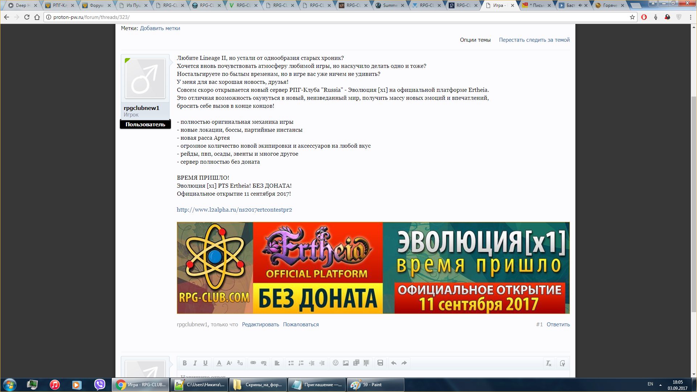Bookmark this page with star icon
This screenshot has height=392, width=697.
(x=632, y=17)
